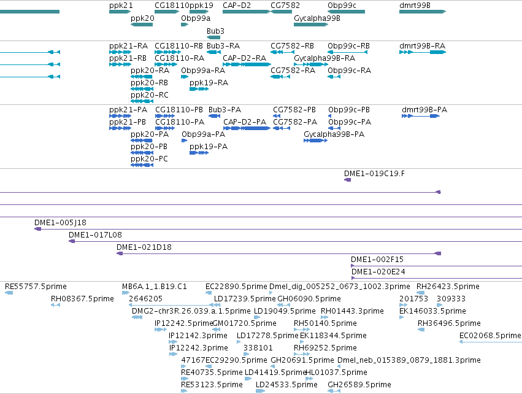Click transcript ppk20-RC
This screenshot has width=522, height=394.
[142, 101]
